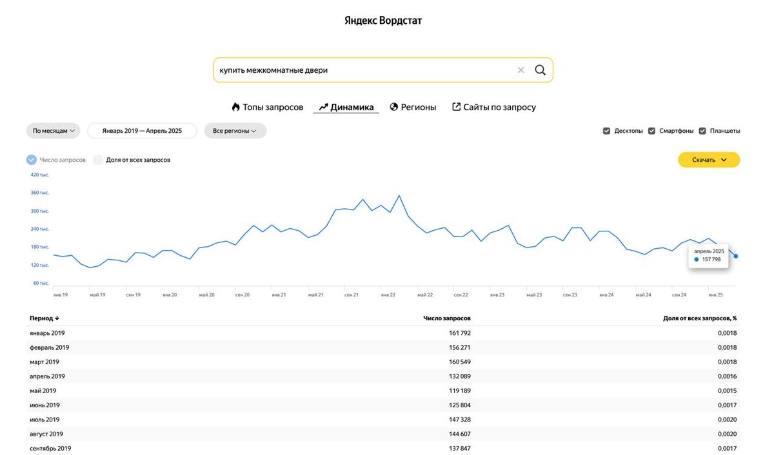The width and height of the screenshot is (774, 455).
Task: Click the Число запросов column header
Action: (447, 318)
